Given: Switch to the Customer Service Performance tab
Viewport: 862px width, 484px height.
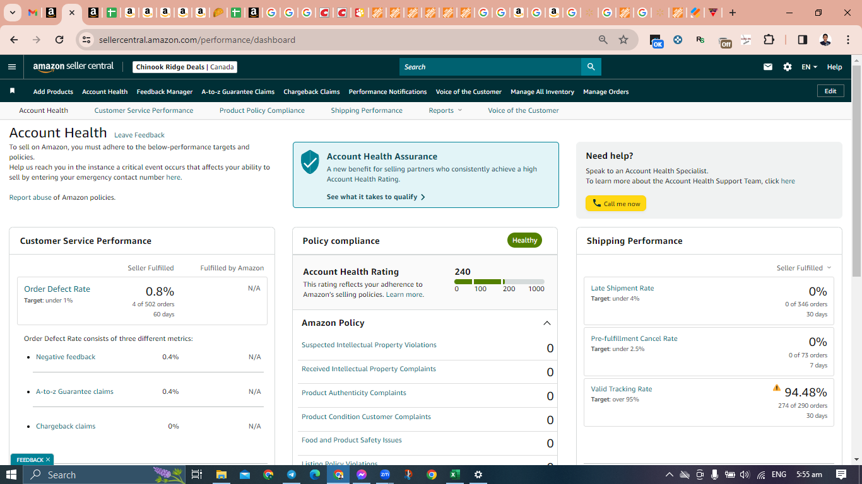Looking at the screenshot, I should (x=144, y=110).
